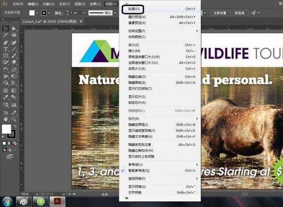Toggle 显示网格(G) show grid item
Screen dimensions: 283x207
pyautogui.click(x=160, y=187)
